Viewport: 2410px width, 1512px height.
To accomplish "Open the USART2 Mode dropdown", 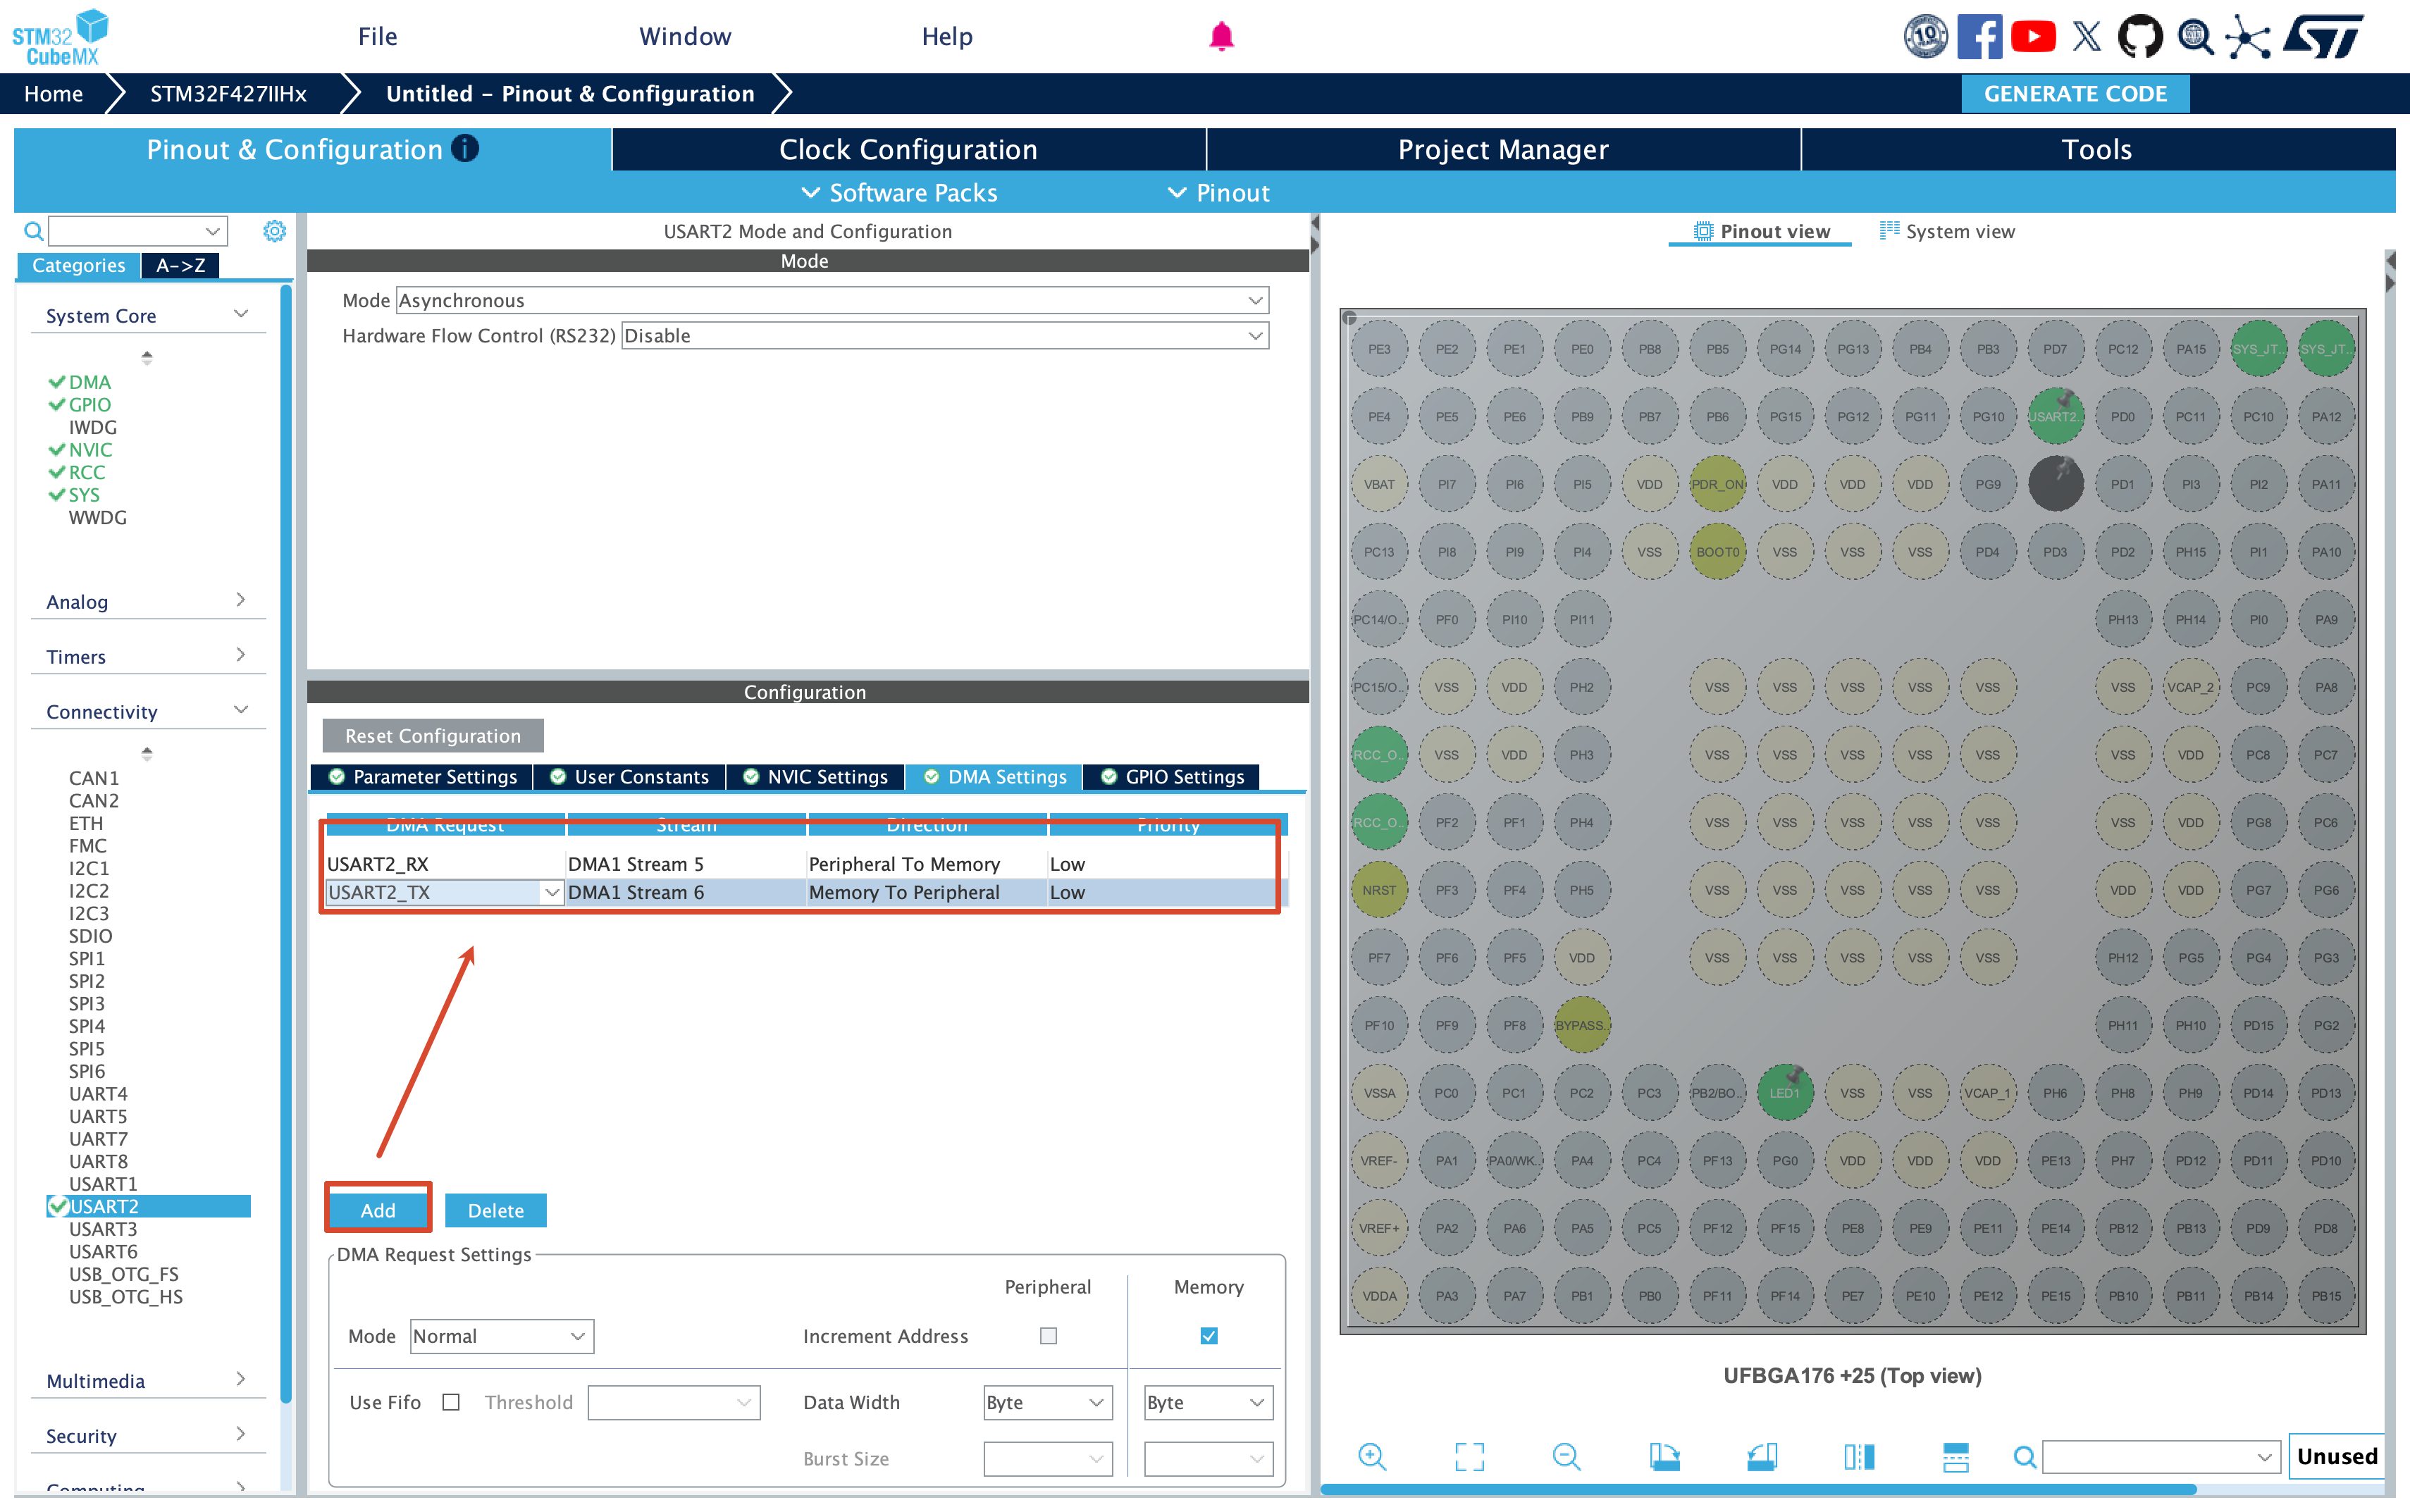I will coord(833,300).
